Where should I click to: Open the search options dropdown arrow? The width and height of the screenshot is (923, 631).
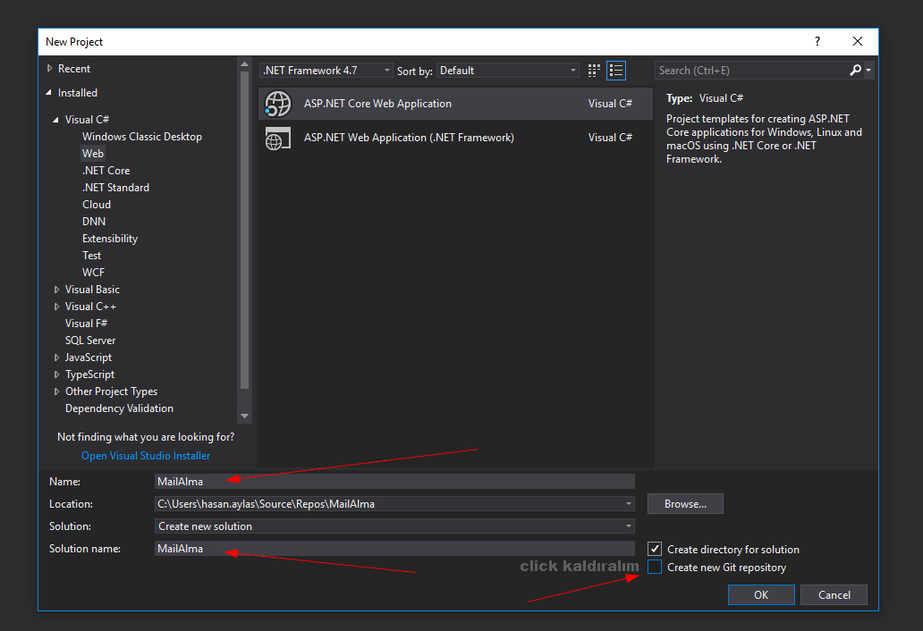(868, 71)
